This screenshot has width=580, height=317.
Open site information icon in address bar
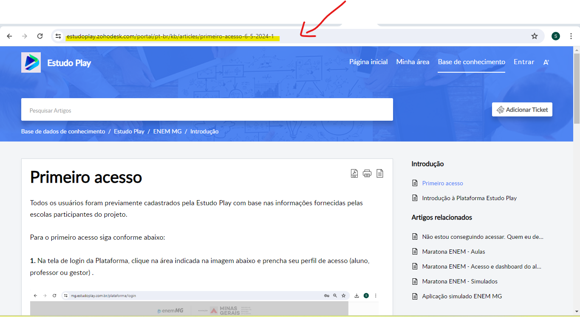click(x=58, y=36)
